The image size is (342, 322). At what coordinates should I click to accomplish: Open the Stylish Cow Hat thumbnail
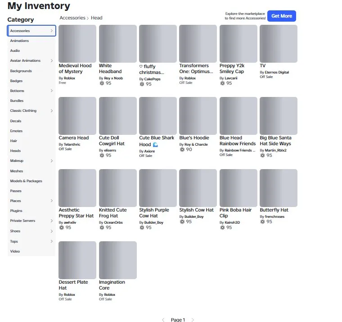click(198, 188)
